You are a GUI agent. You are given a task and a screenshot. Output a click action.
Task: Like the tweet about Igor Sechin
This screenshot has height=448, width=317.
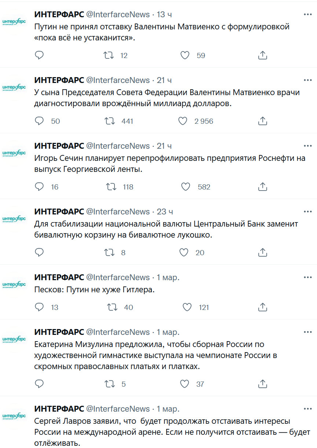(186, 187)
